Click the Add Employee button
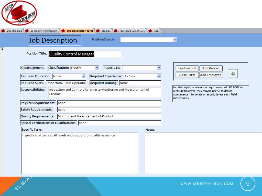 [211, 75]
